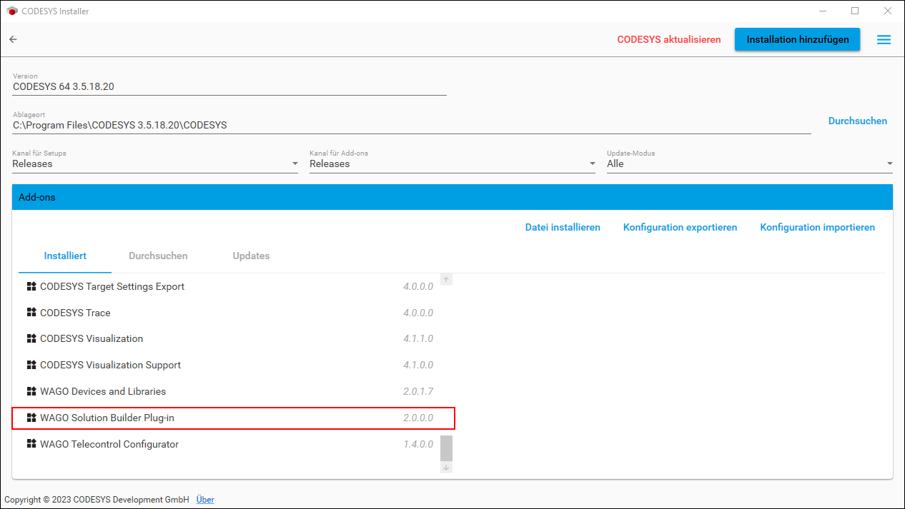
Task: Open the Kanal für Setups dropdown
Action: (155, 163)
